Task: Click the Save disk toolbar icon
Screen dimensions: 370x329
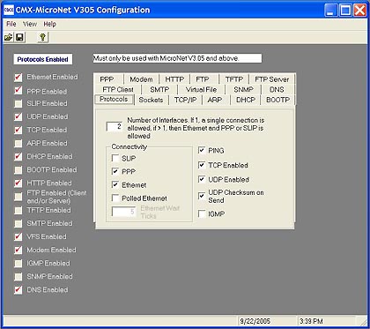Action: 19,37
